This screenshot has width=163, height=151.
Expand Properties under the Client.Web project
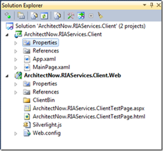[16, 84]
